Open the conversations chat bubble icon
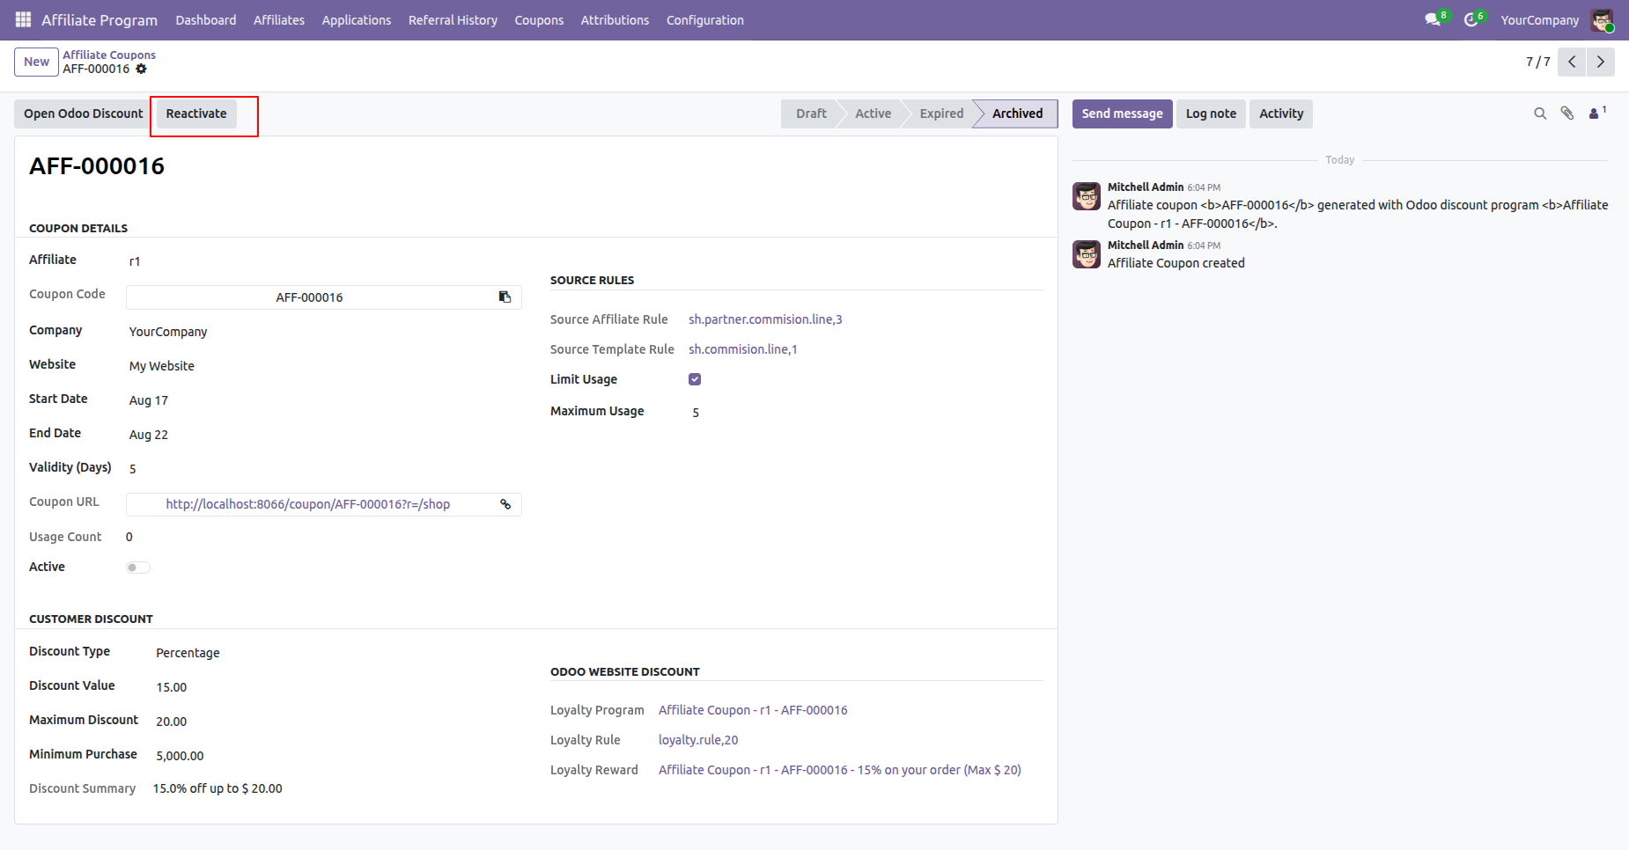 1434,19
